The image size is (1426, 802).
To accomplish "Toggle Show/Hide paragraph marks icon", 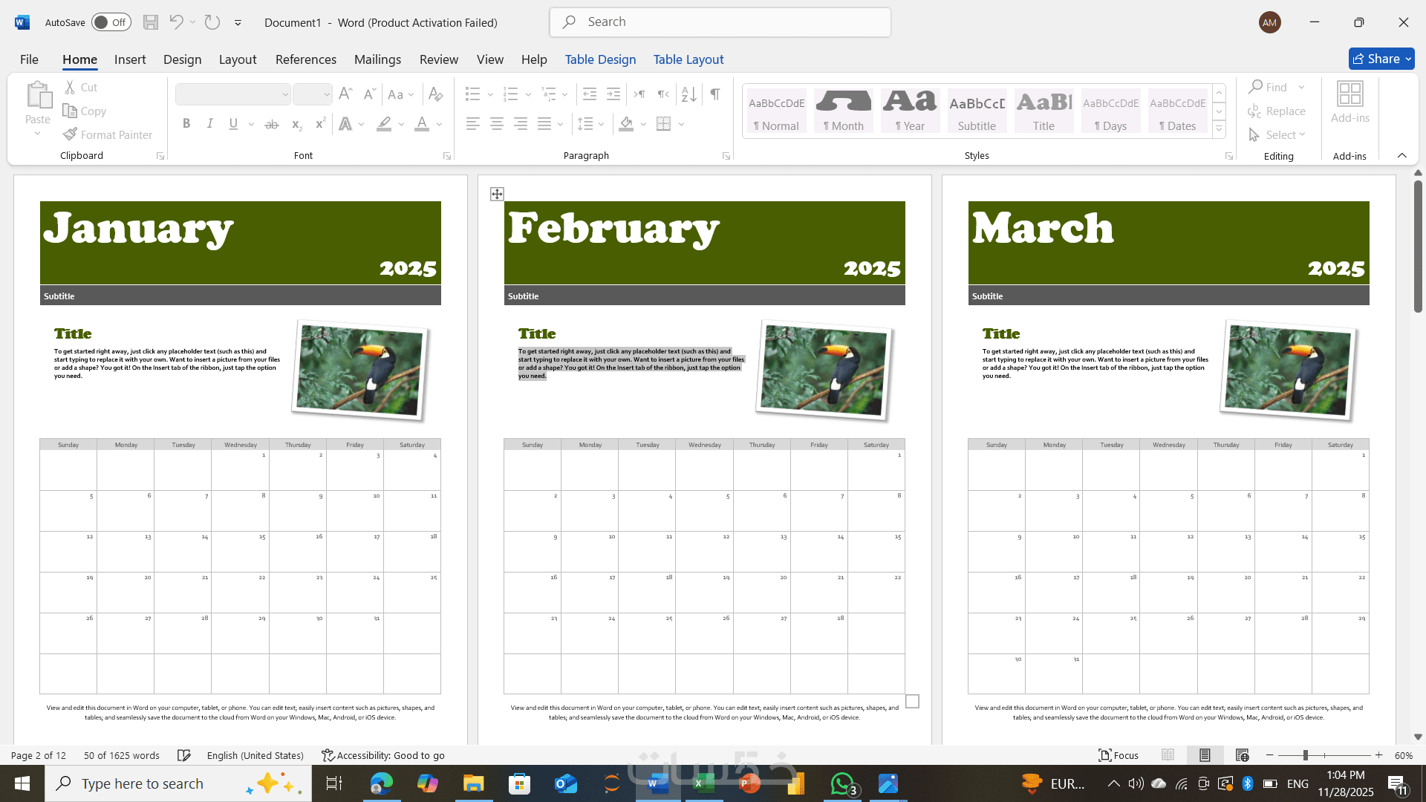I will (714, 94).
